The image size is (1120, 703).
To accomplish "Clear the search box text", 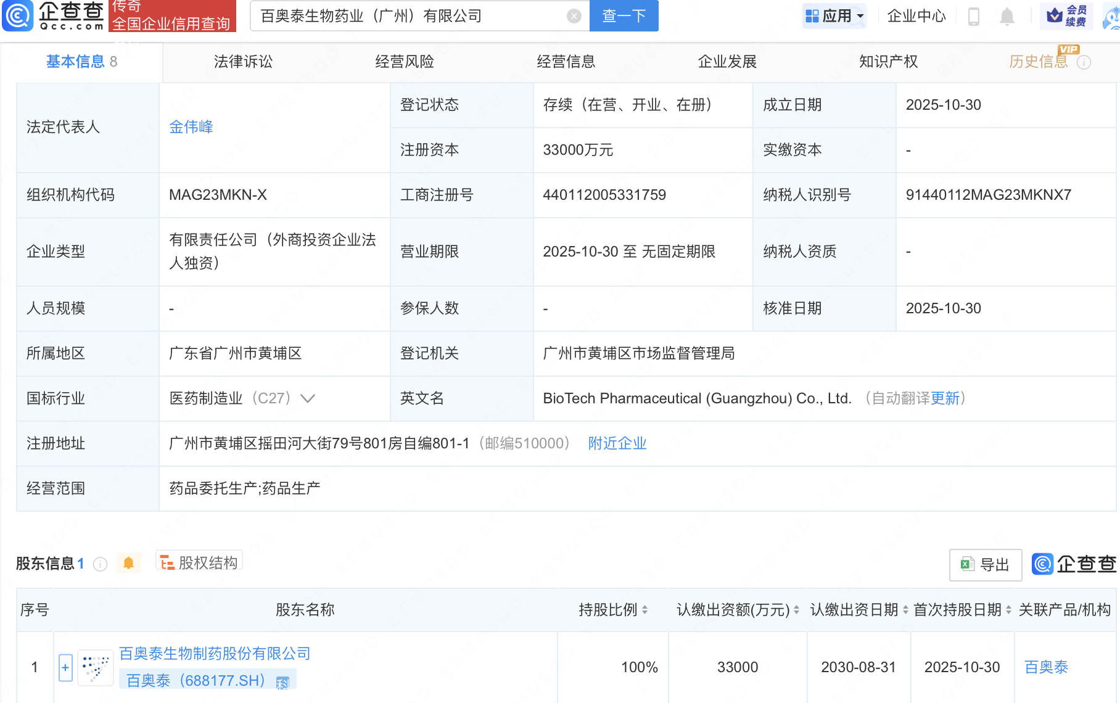I will tap(574, 17).
